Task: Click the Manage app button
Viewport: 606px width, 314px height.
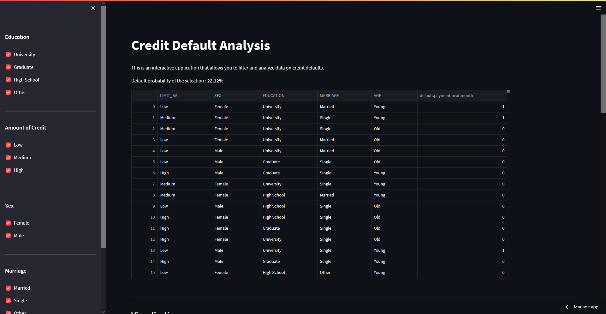Action: click(x=586, y=307)
